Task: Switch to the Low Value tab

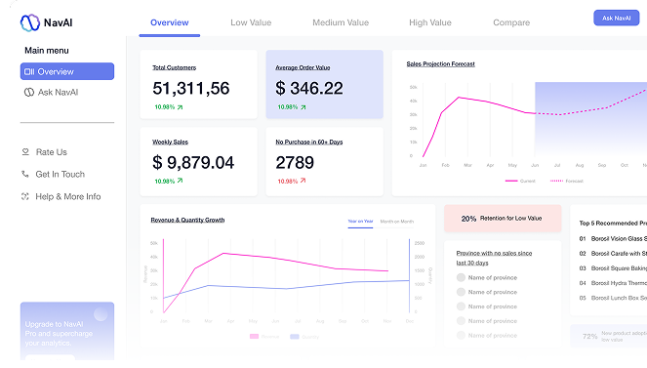Action: click(251, 22)
